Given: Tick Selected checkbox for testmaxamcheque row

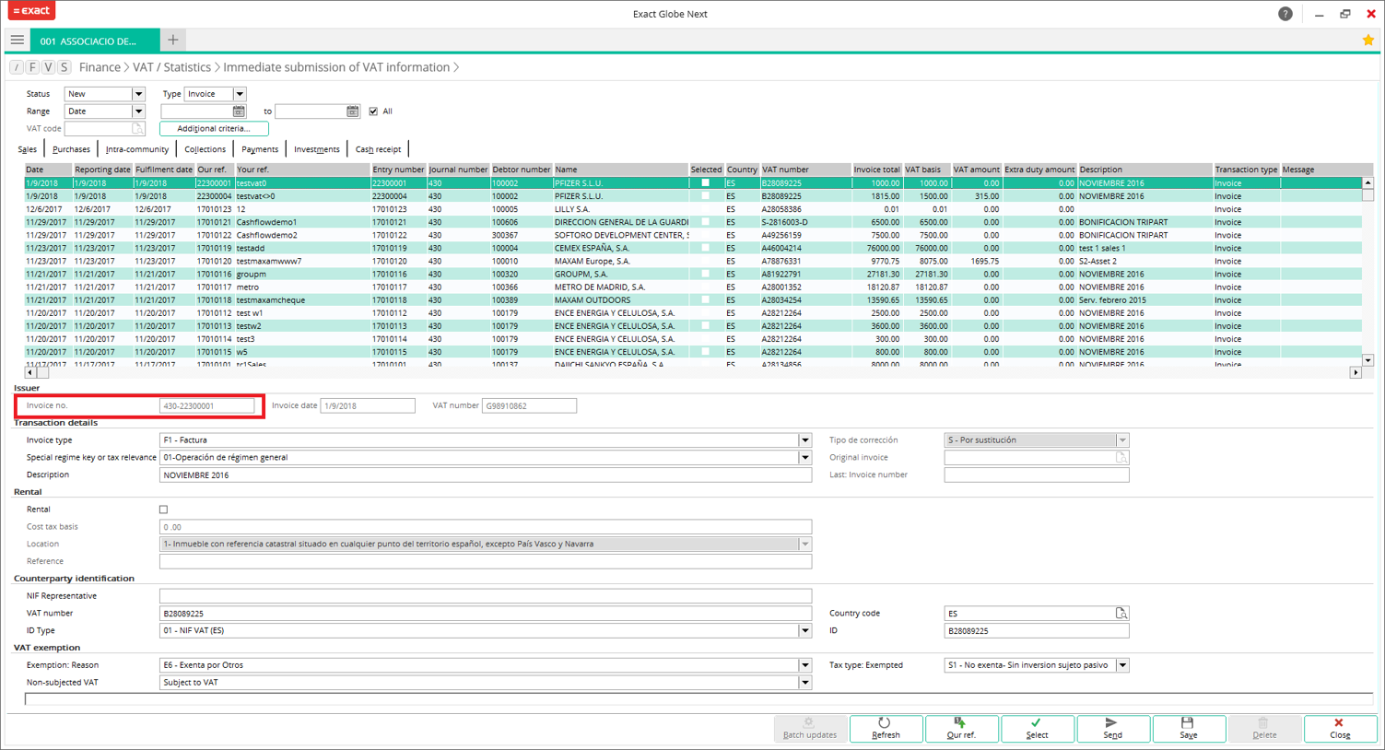Looking at the screenshot, I should (x=706, y=300).
